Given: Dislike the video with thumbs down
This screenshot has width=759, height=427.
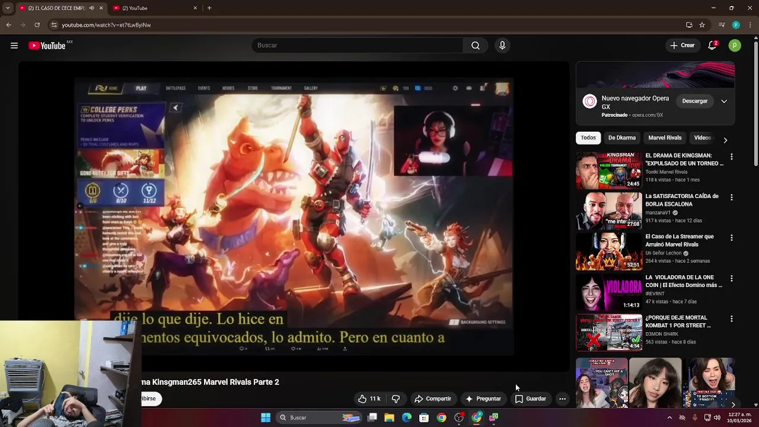Looking at the screenshot, I should coord(396,399).
